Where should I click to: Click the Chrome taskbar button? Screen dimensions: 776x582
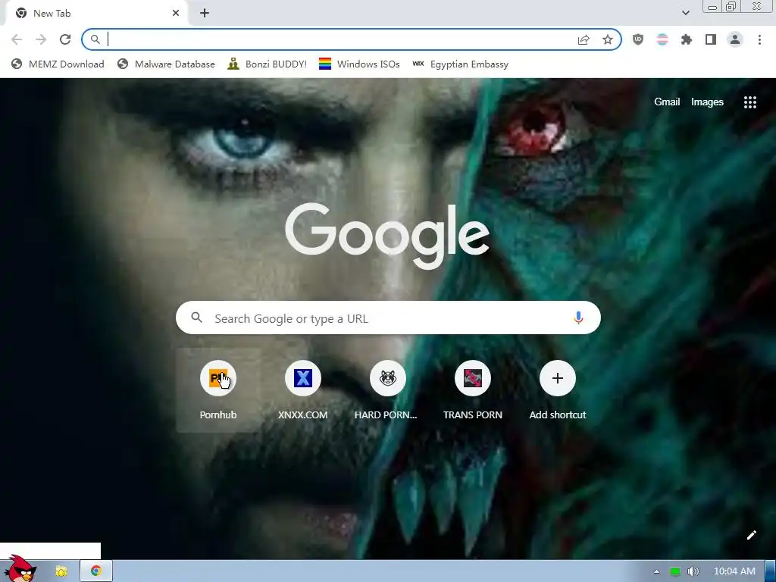pos(96,571)
